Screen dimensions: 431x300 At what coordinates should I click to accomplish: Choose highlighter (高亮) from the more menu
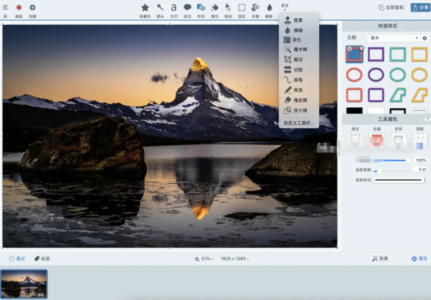(x=299, y=90)
